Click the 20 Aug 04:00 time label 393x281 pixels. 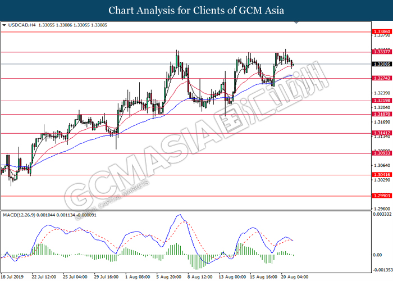295,277
